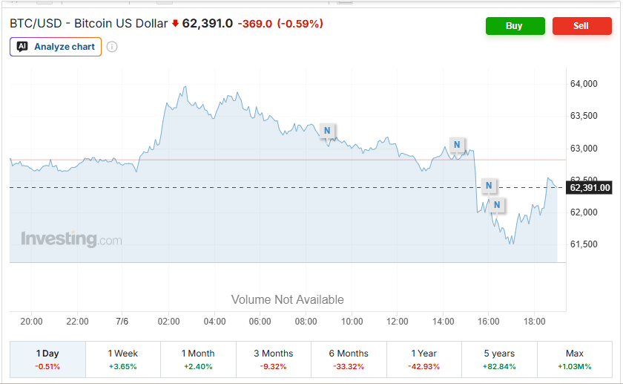Click the Analyze chart button

[56, 47]
